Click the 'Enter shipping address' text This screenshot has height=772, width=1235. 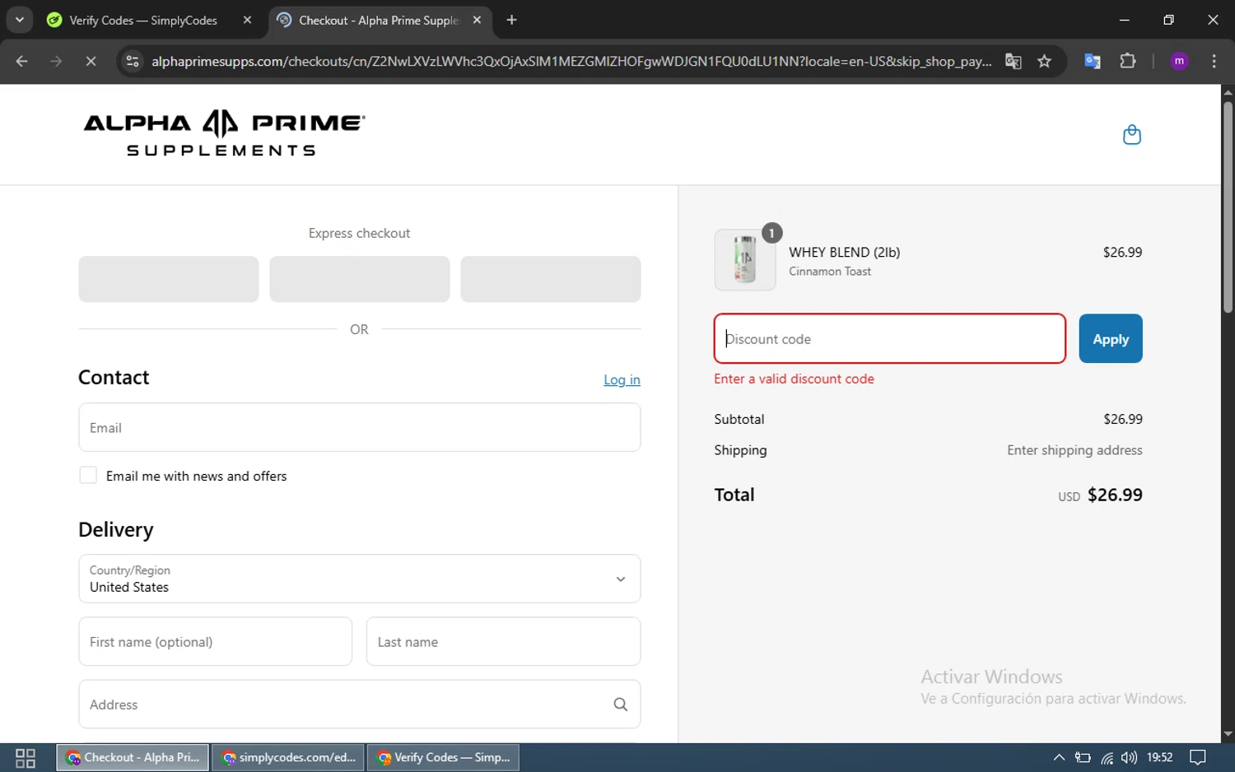tap(1074, 450)
